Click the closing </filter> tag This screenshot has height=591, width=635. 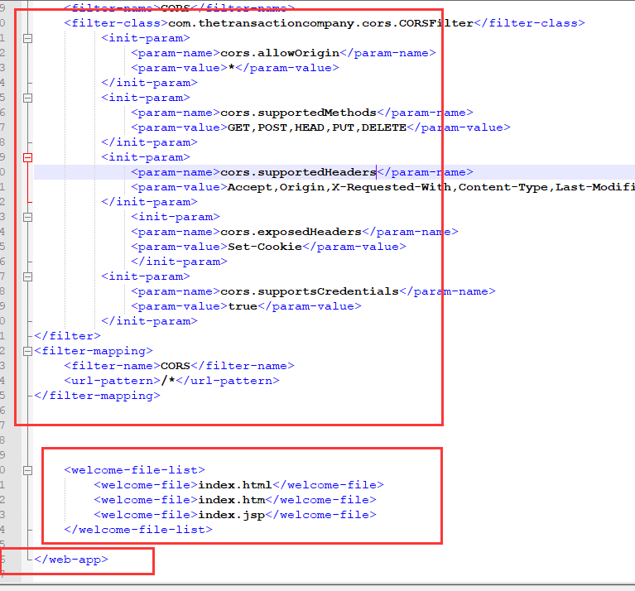tap(67, 336)
